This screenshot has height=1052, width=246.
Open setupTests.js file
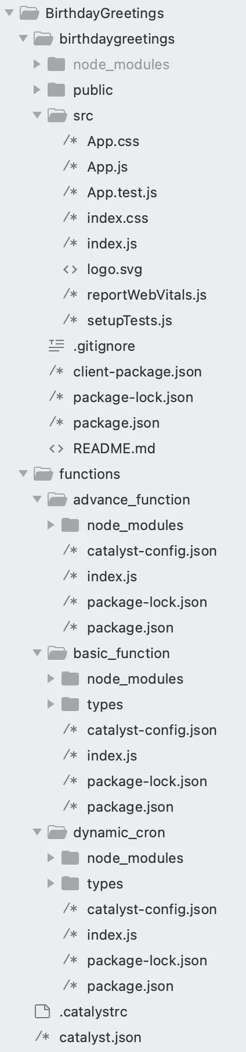[129, 321]
